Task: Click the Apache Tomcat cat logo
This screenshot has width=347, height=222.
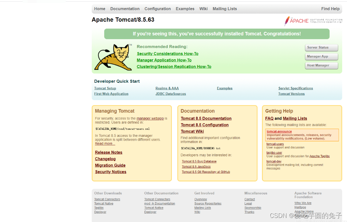Action: coord(113,57)
